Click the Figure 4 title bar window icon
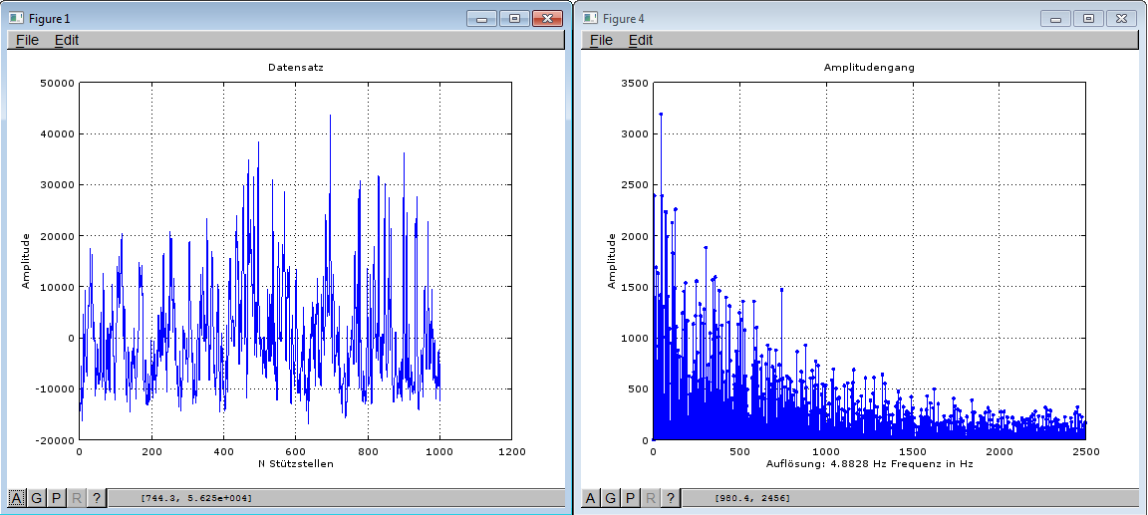Viewport: 1148px width, 515px height. tap(590, 19)
